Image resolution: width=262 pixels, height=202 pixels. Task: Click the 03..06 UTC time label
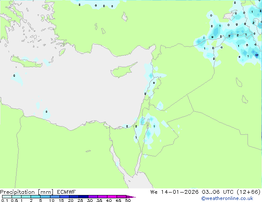(218, 192)
